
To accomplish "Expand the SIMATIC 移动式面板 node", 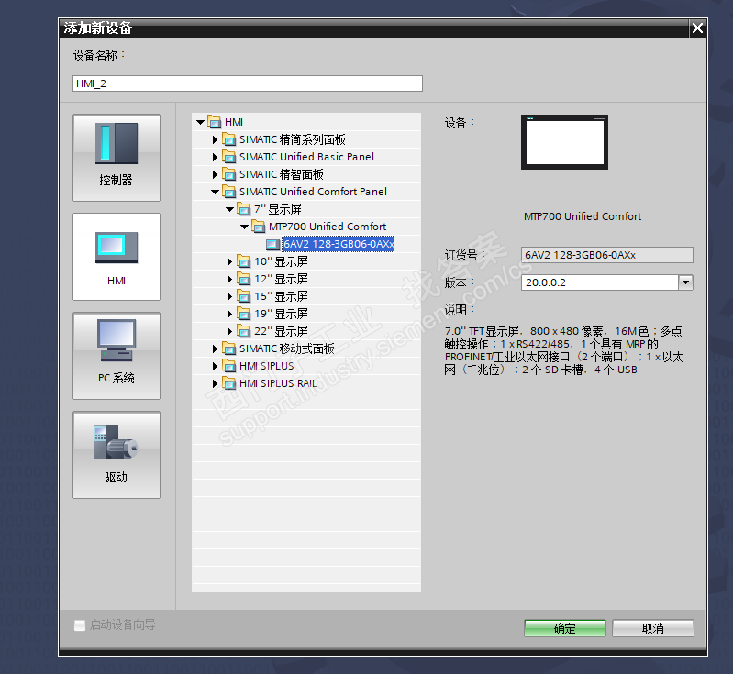I will click(x=215, y=349).
